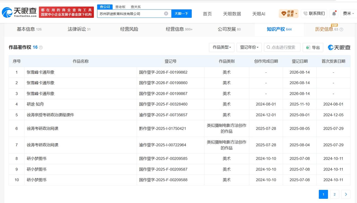
Task: Click the 作品名称 column header
Action: pyautogui.click(x=80, y=61)
